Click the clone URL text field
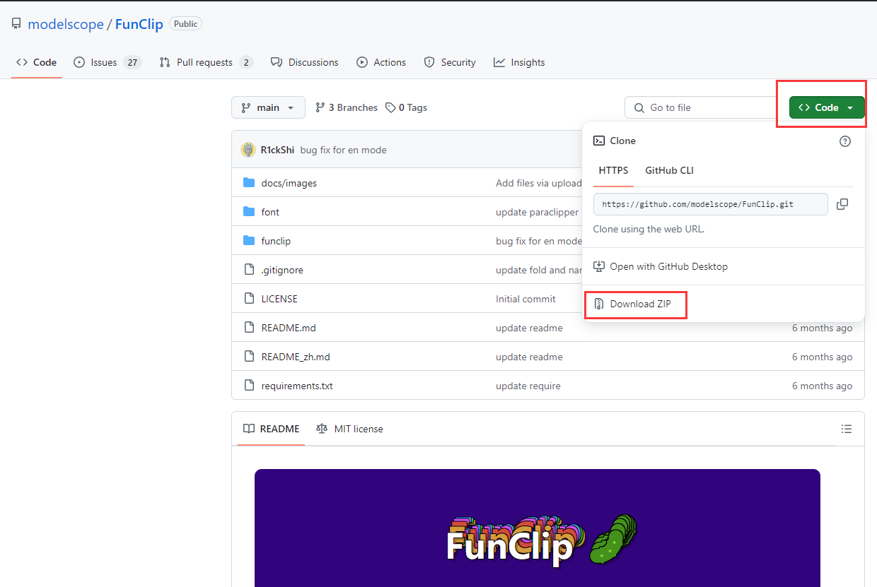The width and height of the screenshot is (877, 587). [711, 204]
